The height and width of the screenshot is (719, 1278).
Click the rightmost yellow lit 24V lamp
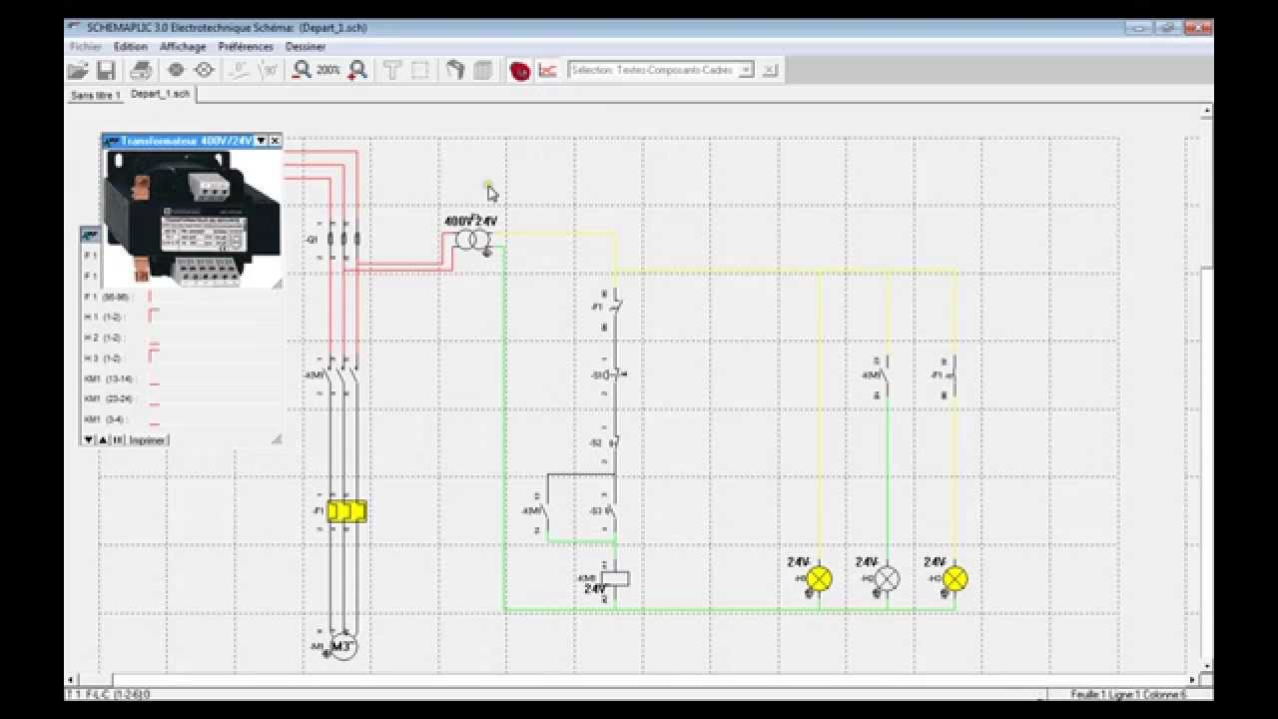pyautogui.click(x=956, y=578)
